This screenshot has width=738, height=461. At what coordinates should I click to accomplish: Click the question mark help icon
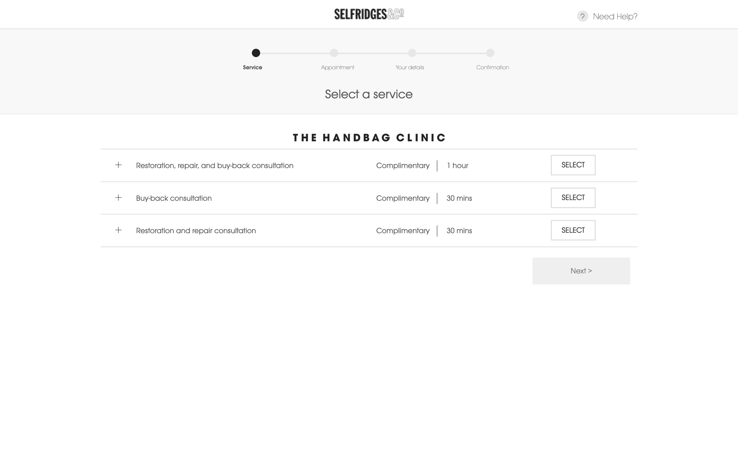tap(582, 16)
